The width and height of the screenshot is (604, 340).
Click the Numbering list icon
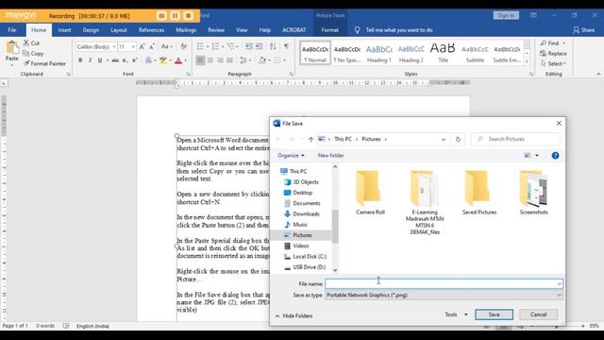click(216, 46)
